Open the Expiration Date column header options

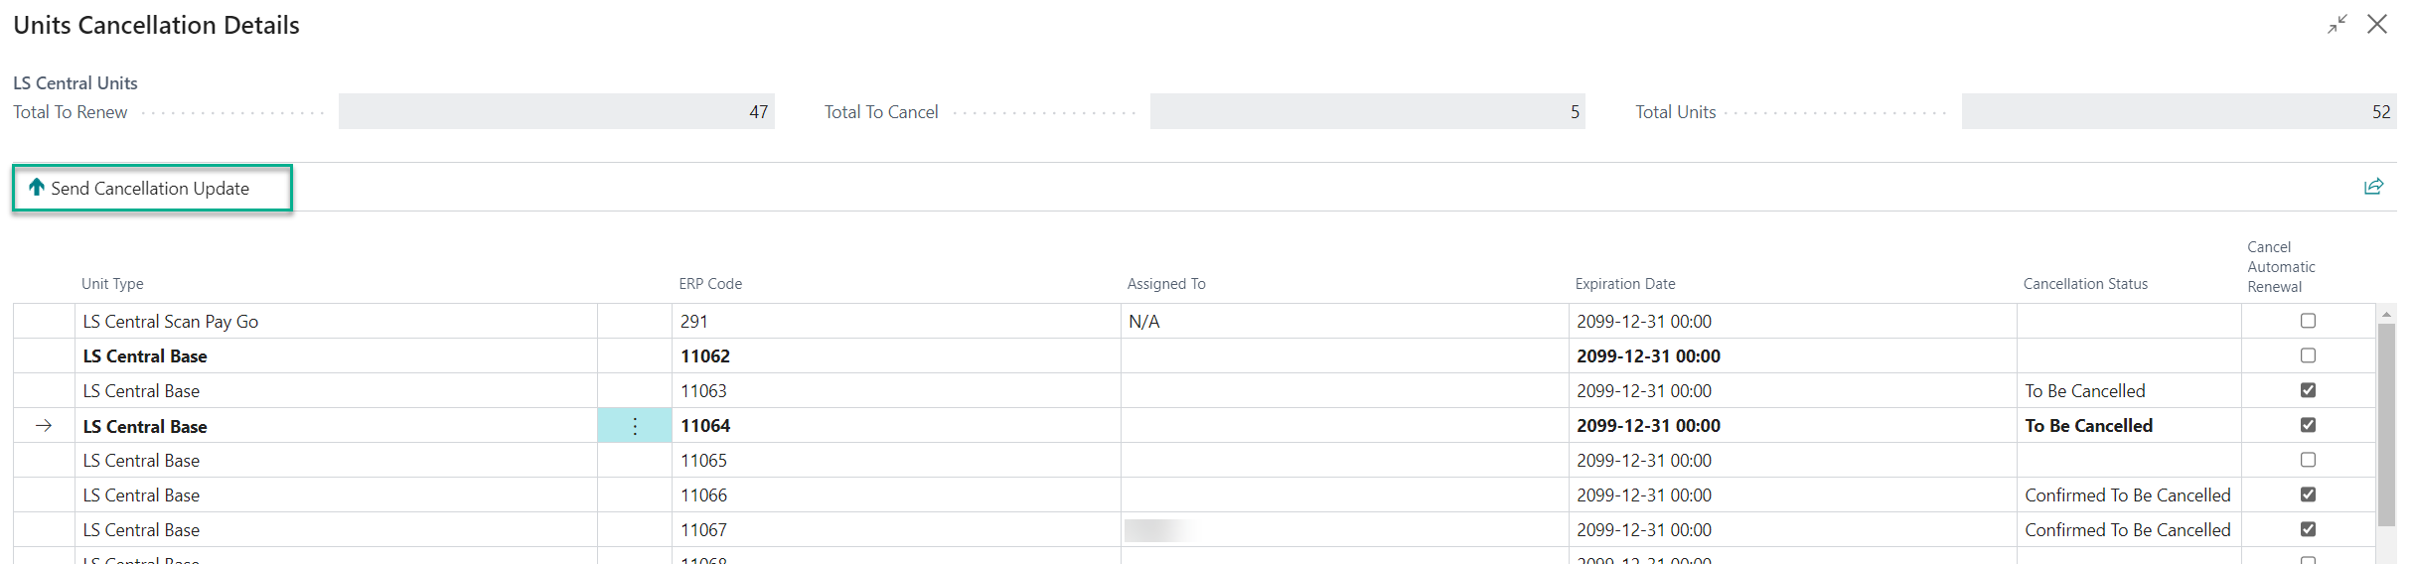pos(1624,284)
